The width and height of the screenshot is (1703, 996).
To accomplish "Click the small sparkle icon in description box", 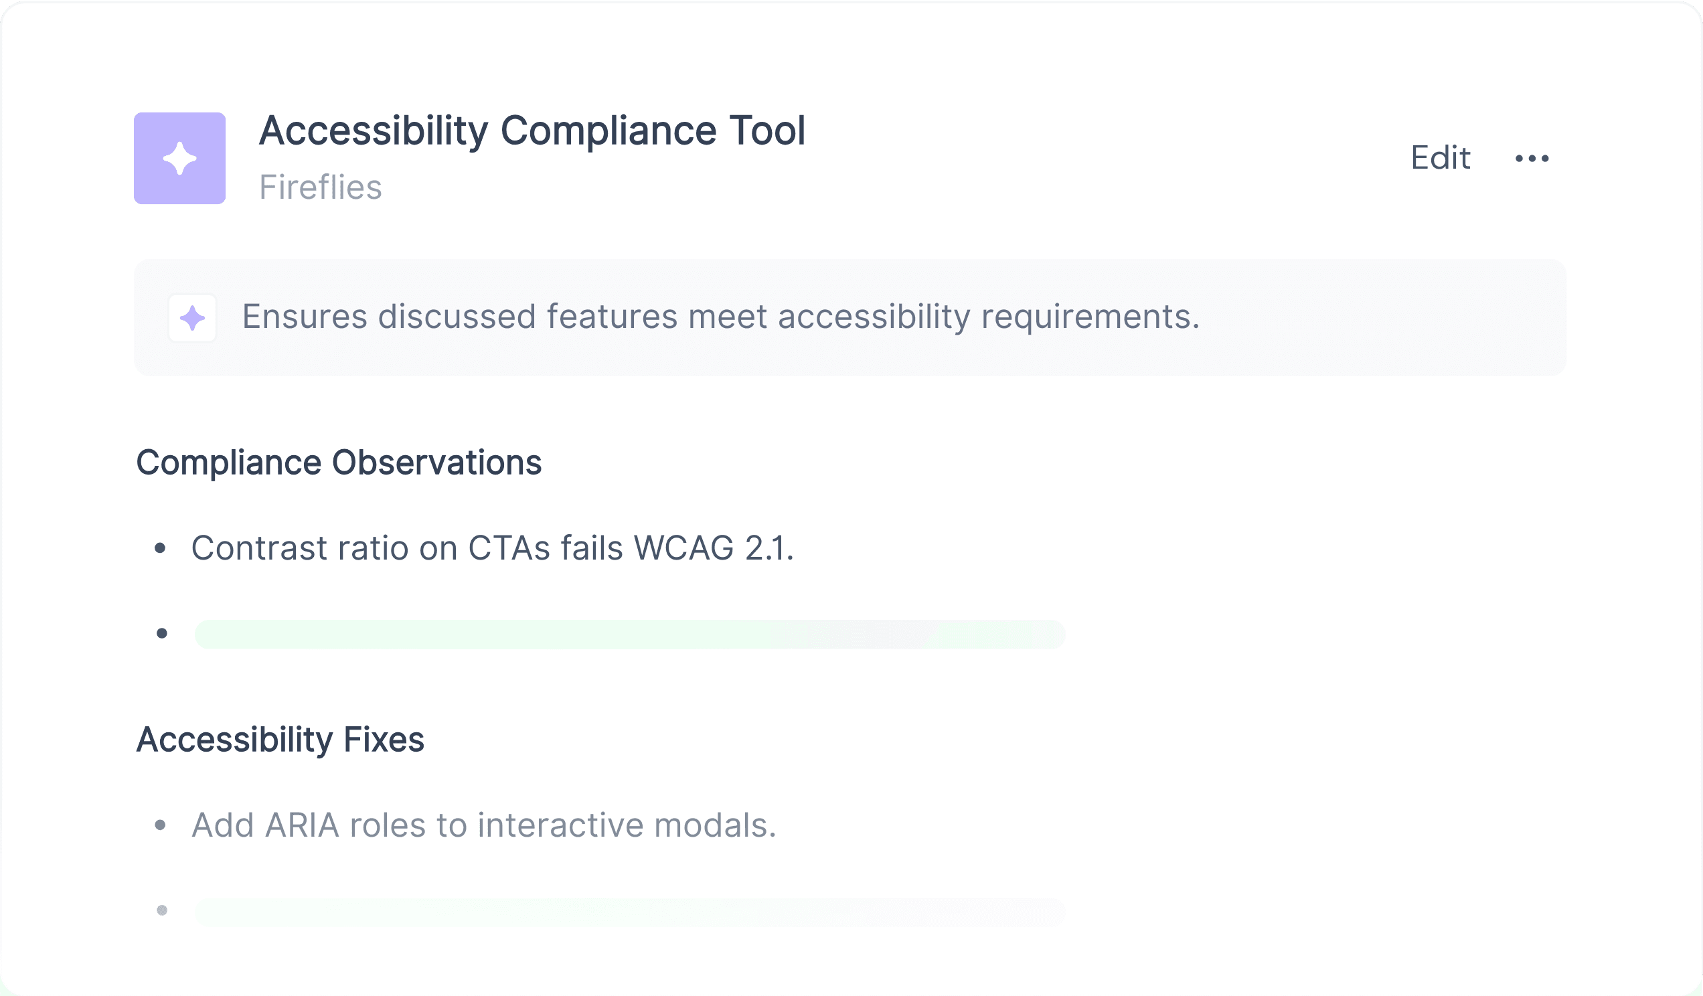I will 193,317.
